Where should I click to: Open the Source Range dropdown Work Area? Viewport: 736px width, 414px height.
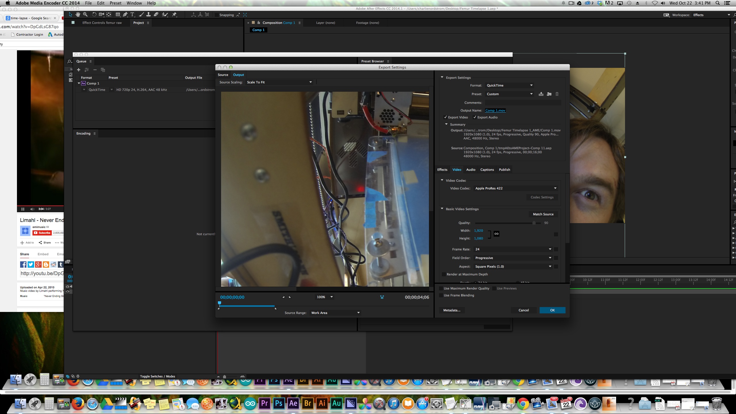click(335, 313)
